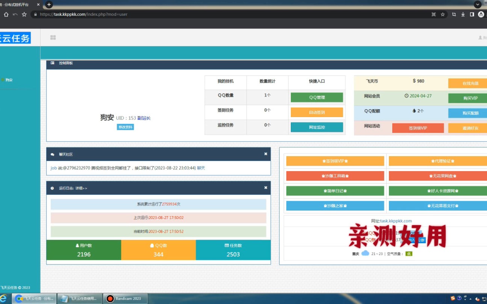The height and width of the screenshot is (304, 487).
Task: Click the muted volume tray icon
Action: point(477,299)
